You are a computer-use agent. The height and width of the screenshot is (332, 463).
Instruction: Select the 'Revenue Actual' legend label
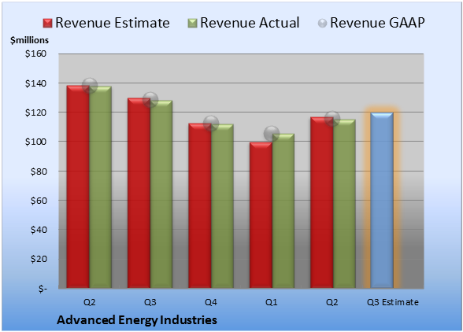click(250, 23)
